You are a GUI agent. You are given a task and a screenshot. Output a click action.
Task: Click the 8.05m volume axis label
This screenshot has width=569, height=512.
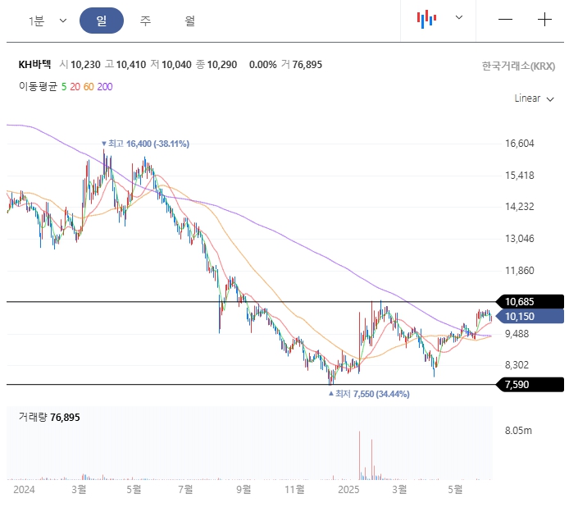pyautogui.click(x=518, y=431)
